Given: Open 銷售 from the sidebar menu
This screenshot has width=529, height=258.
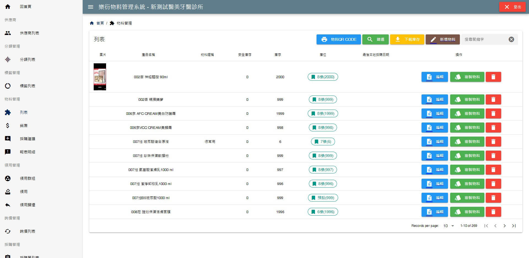Looking at the screenshot, I should tap(24, 126).
